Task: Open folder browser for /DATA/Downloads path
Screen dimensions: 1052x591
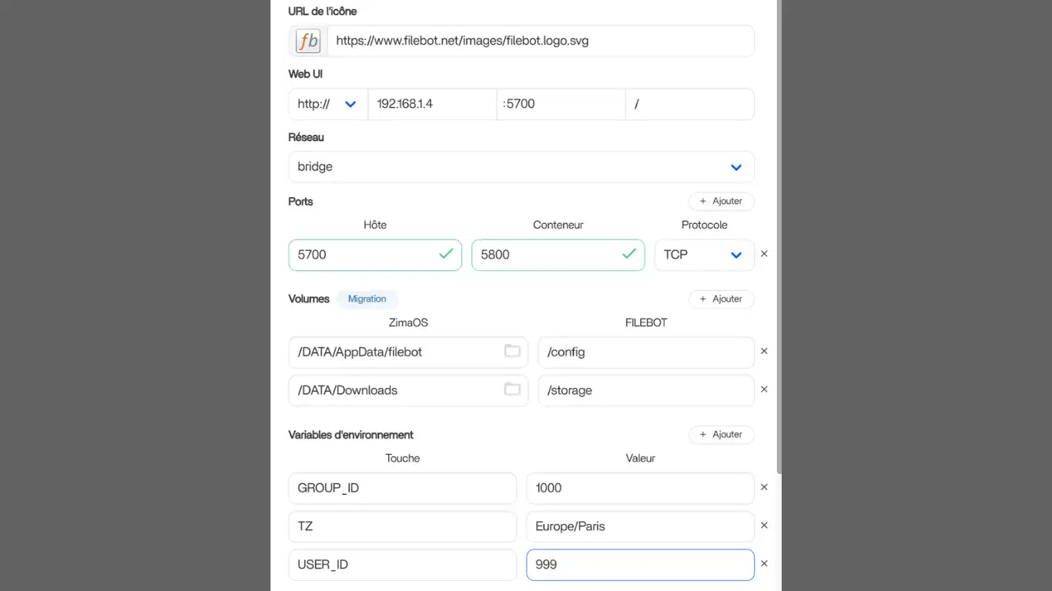Action: click(x=512, y=390)
